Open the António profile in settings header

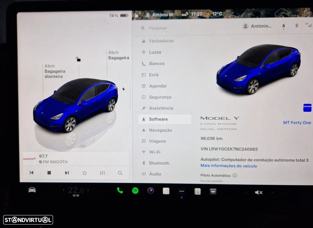coord(257,26)
